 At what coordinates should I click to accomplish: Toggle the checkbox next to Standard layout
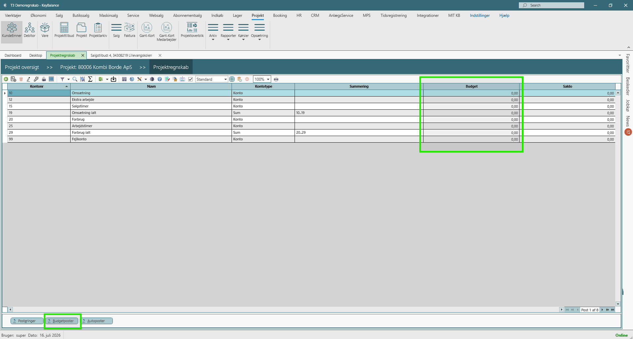pyautogui.click(x=190, y=79)
